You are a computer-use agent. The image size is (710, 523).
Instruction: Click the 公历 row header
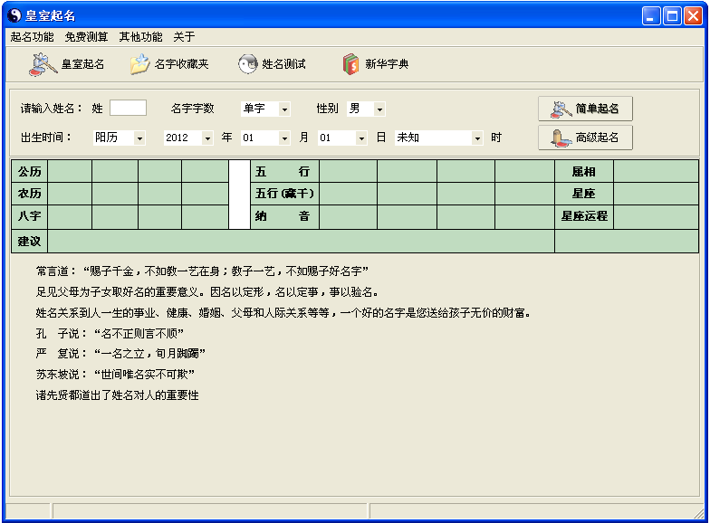click(29, 172)
